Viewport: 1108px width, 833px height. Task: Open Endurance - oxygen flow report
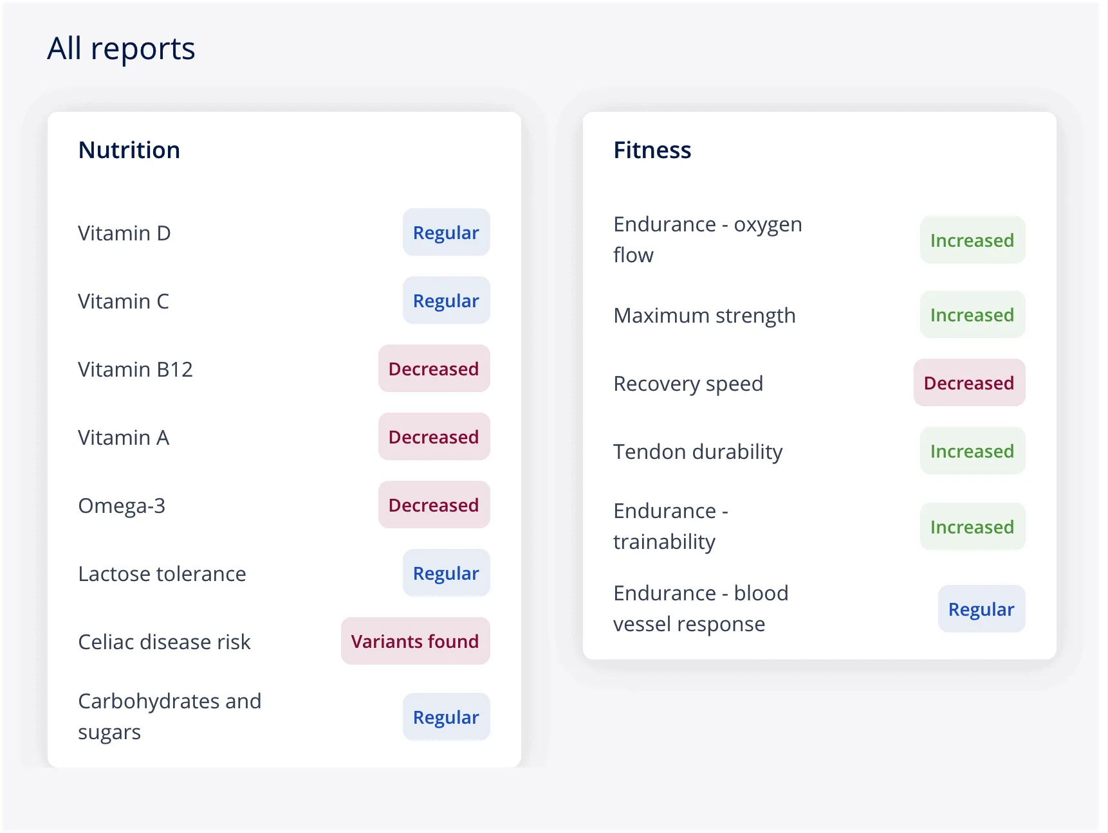(x=819, y=240)
